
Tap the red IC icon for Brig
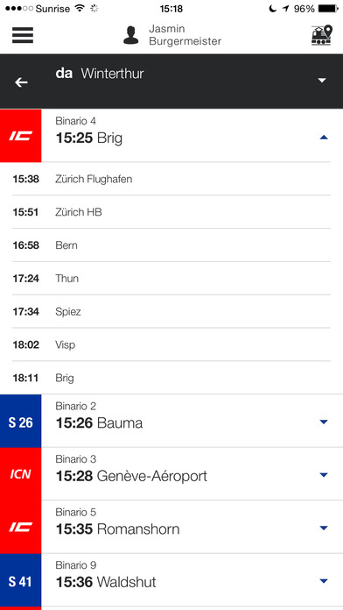tap(21, 136)
